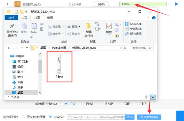The width and height of the screenshot is (184, 121).
Task: Choose 原文件夹目录 output directory option
Action: 23,117
